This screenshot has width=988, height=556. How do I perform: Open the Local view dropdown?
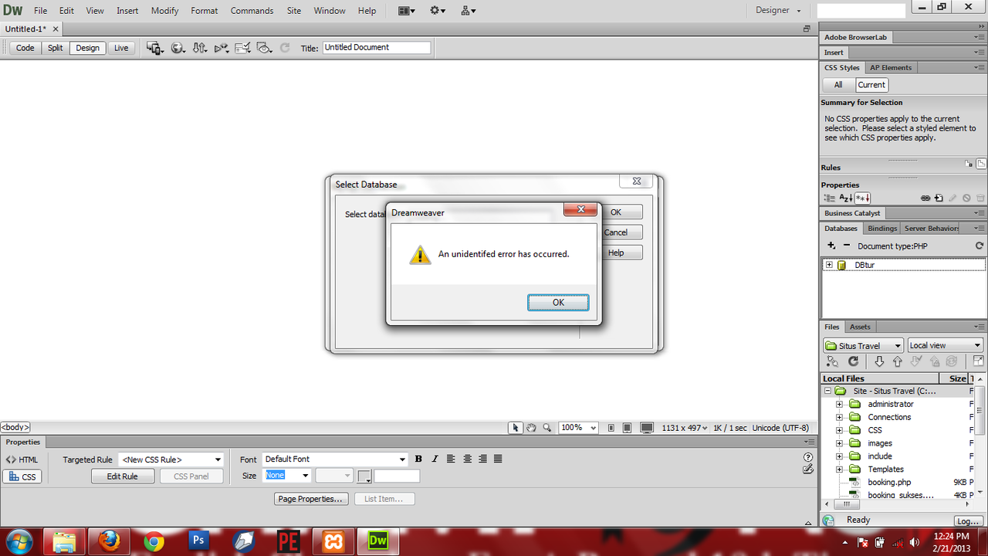click(945, 346)
